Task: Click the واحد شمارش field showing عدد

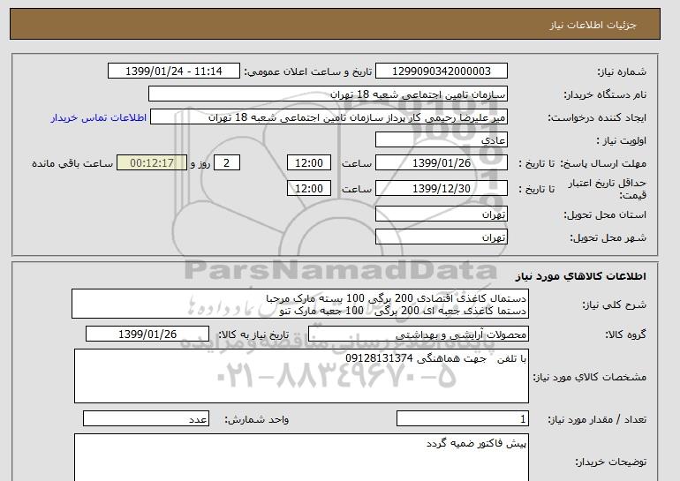Action: coord(146,419)
